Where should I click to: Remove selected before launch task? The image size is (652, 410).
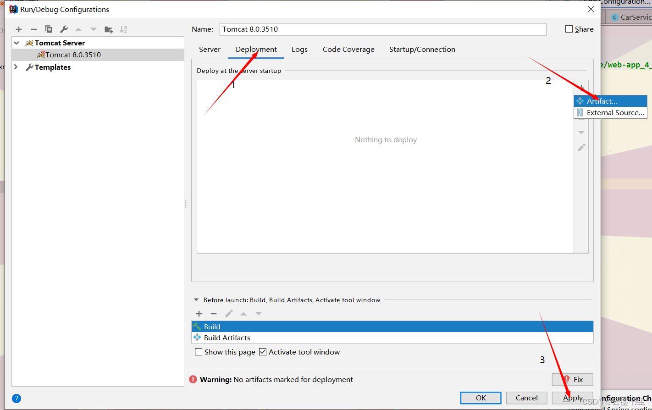pos(214,314)
